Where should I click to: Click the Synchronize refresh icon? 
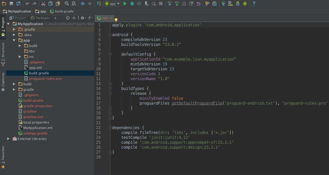(18, 3)
